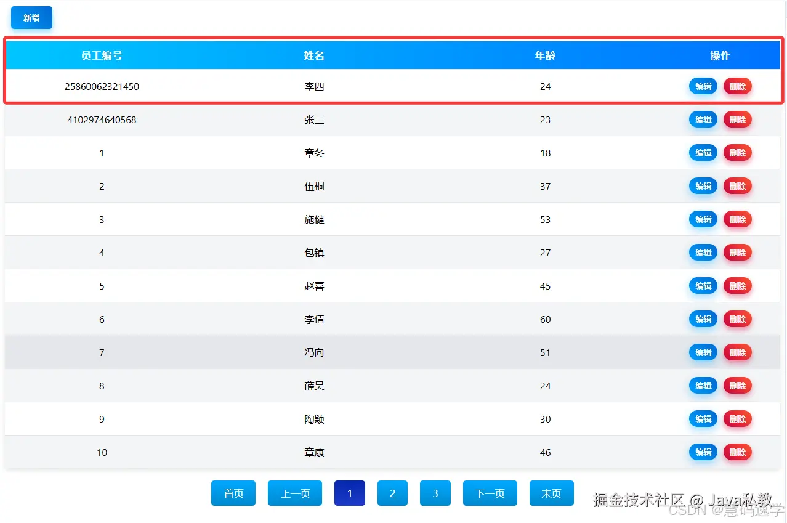
Task: Edit the 李四 employee row
Action: pos(703,86)
